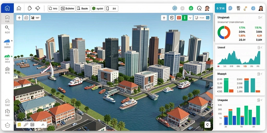Viewport: 267px width, 133px height.
Task: Click the plus button at map top-left
Action: 19,18
